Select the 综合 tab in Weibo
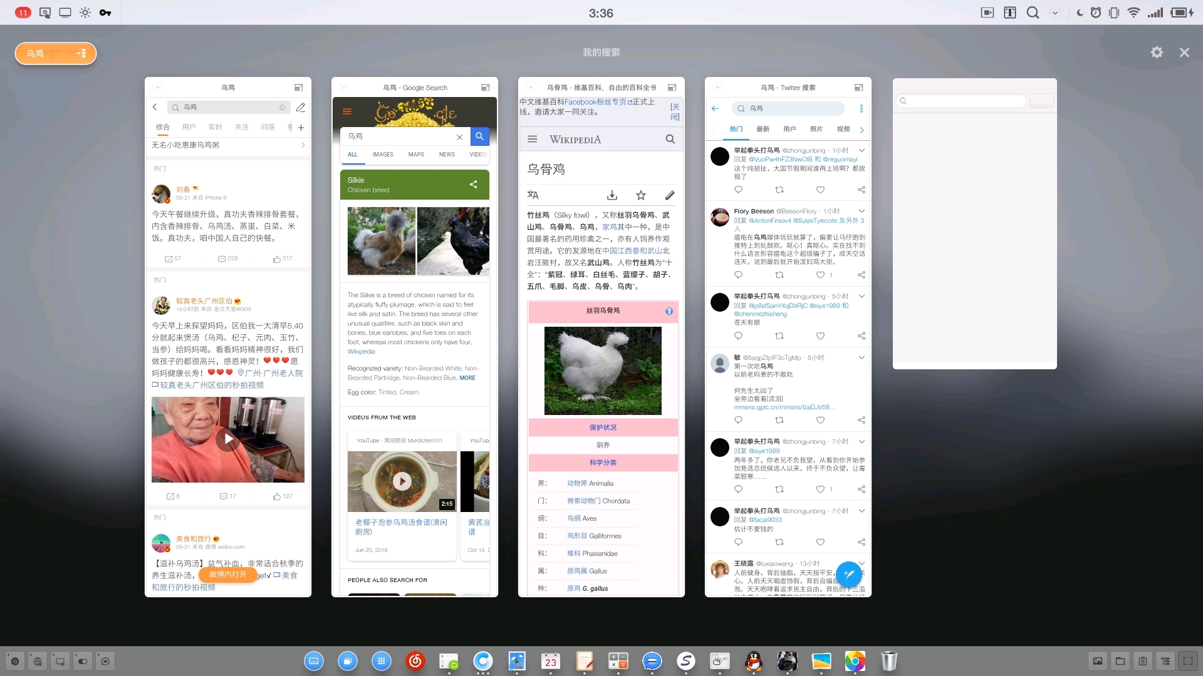The width and height of the screenshot is (1203, 676). [163, 127]
